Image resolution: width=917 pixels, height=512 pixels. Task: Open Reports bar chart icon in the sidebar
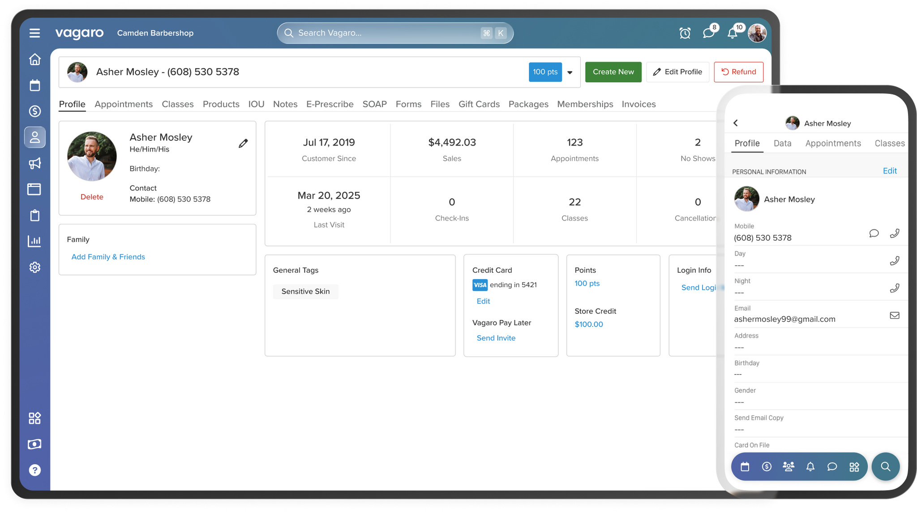coord(34,241)
